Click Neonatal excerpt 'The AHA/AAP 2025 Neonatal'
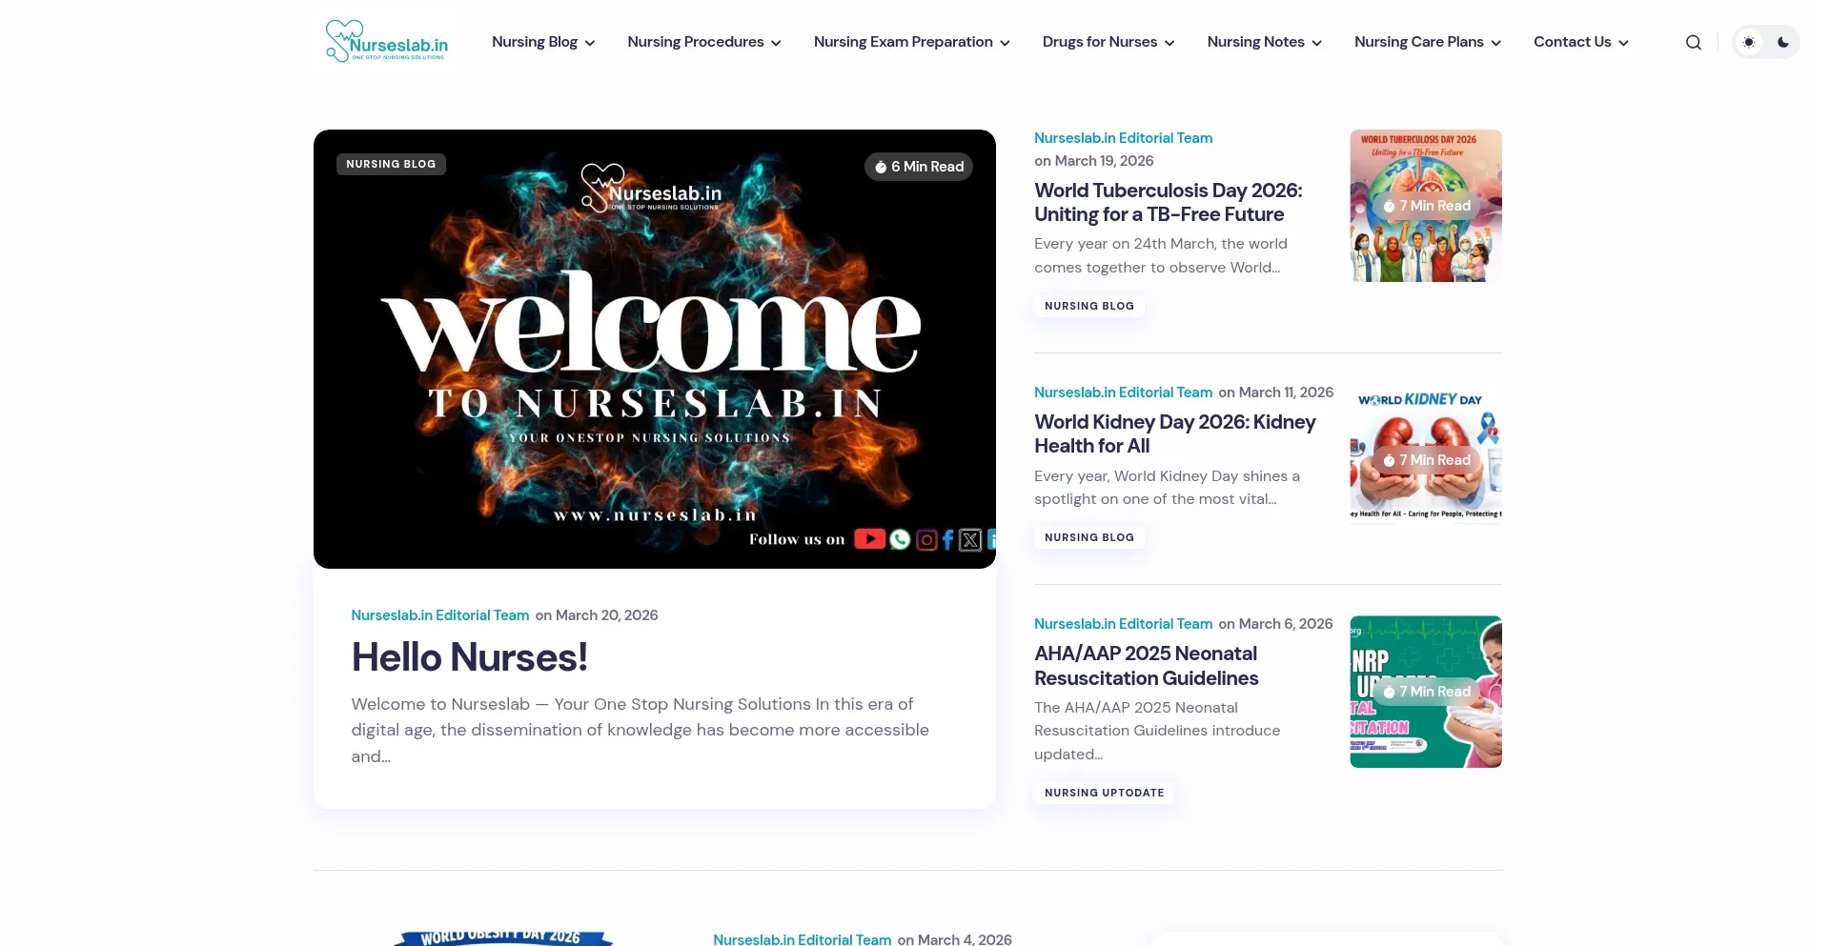This screenshot has height=946, width=1830. coord(1157,731)
